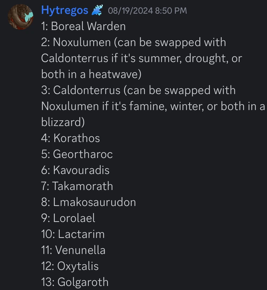Screen dimensions: 267x290
Task: Select the entry '10: Lactarim'
Action: pyautogui.click(x=72, y=234)
